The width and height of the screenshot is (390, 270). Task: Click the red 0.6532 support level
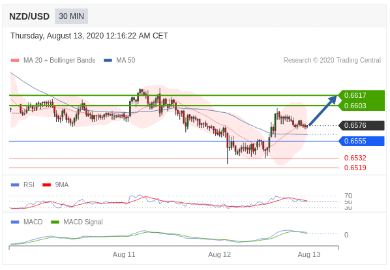(355, 158)
